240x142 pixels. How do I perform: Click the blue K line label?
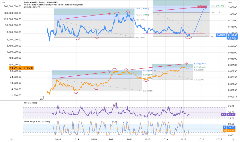[x=225, y=127]
